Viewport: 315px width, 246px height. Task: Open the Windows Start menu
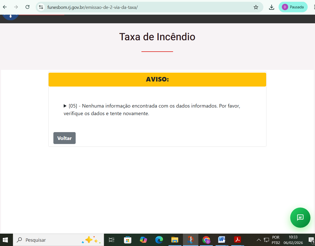(5, 240)
